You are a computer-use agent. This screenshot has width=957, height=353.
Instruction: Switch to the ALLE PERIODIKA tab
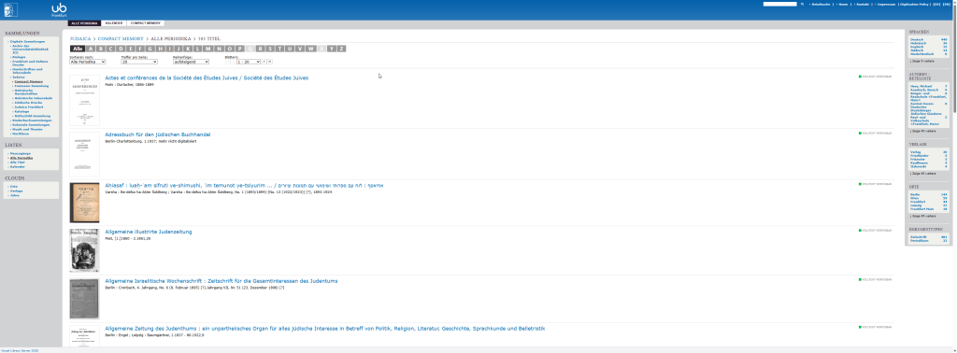(84, 23)
